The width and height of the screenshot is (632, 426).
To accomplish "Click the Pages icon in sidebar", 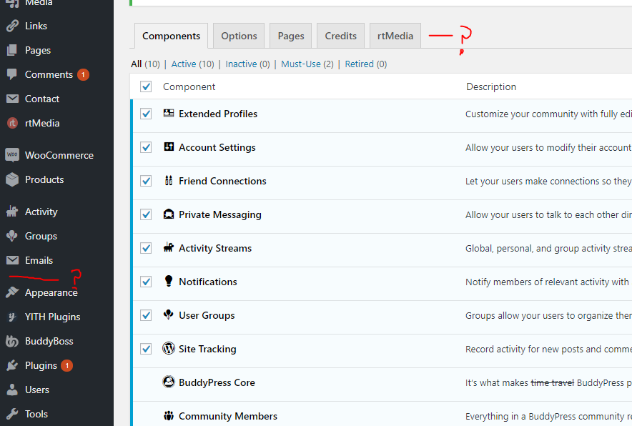I will (12, 50).
